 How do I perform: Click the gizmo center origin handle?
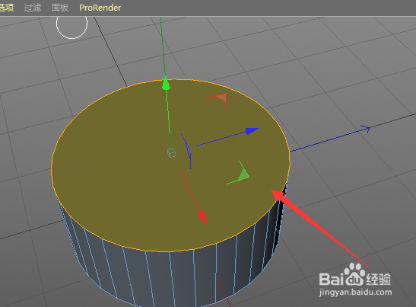[171, 153]
